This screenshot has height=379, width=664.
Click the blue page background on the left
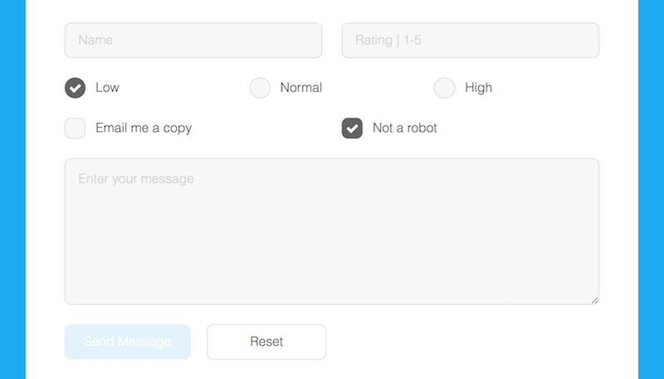pyautogui.click(x=12, y=189)
